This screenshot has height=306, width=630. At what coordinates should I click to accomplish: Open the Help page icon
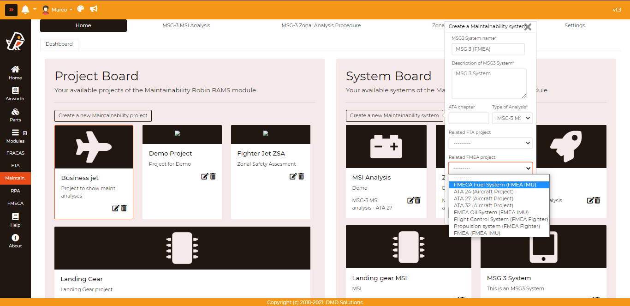coord(15,220)
